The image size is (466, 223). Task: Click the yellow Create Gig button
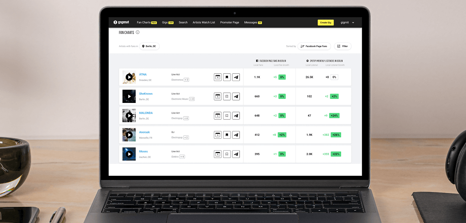[326, 23]
